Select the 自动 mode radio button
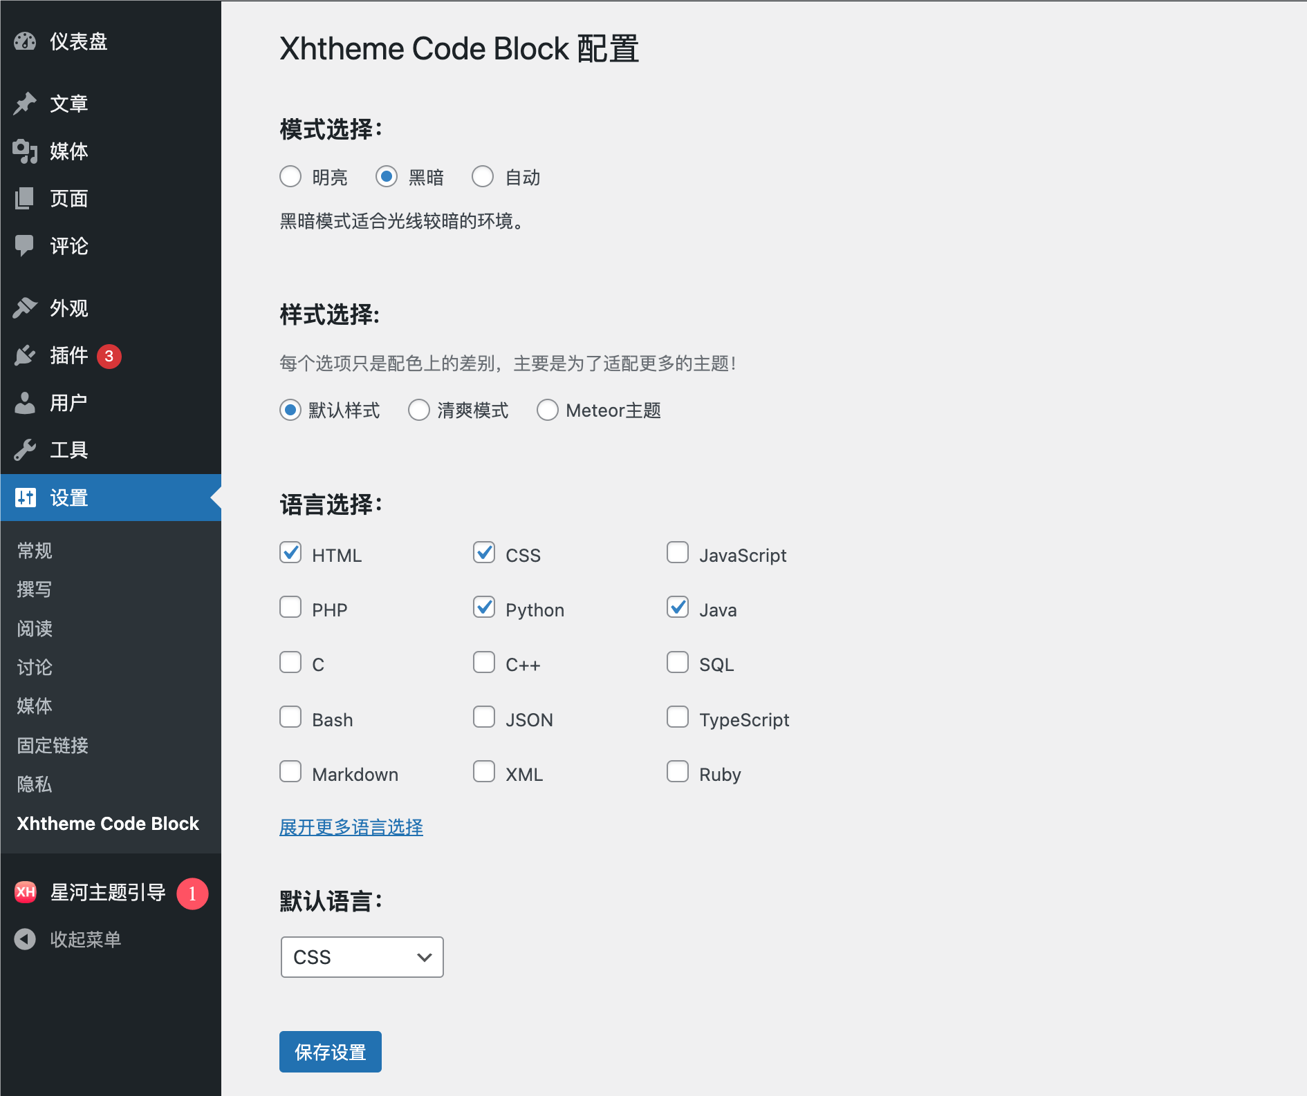Screen dimensions: 1307x1096 [483, 176]
